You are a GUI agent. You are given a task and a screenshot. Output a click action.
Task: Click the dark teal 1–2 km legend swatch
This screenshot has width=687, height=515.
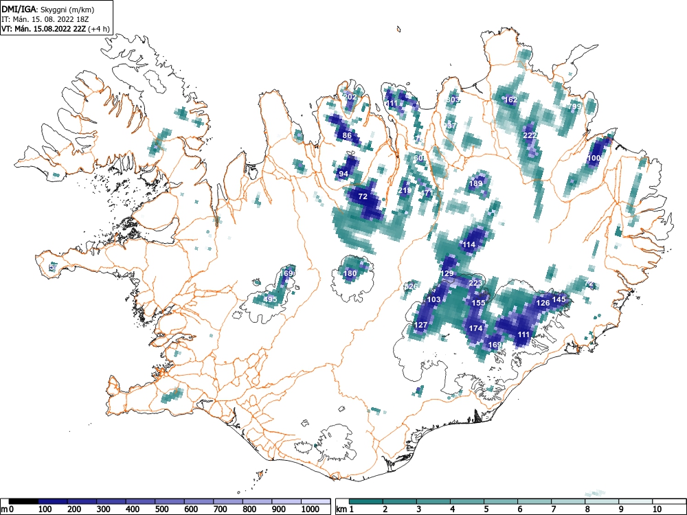coord(366,501)
